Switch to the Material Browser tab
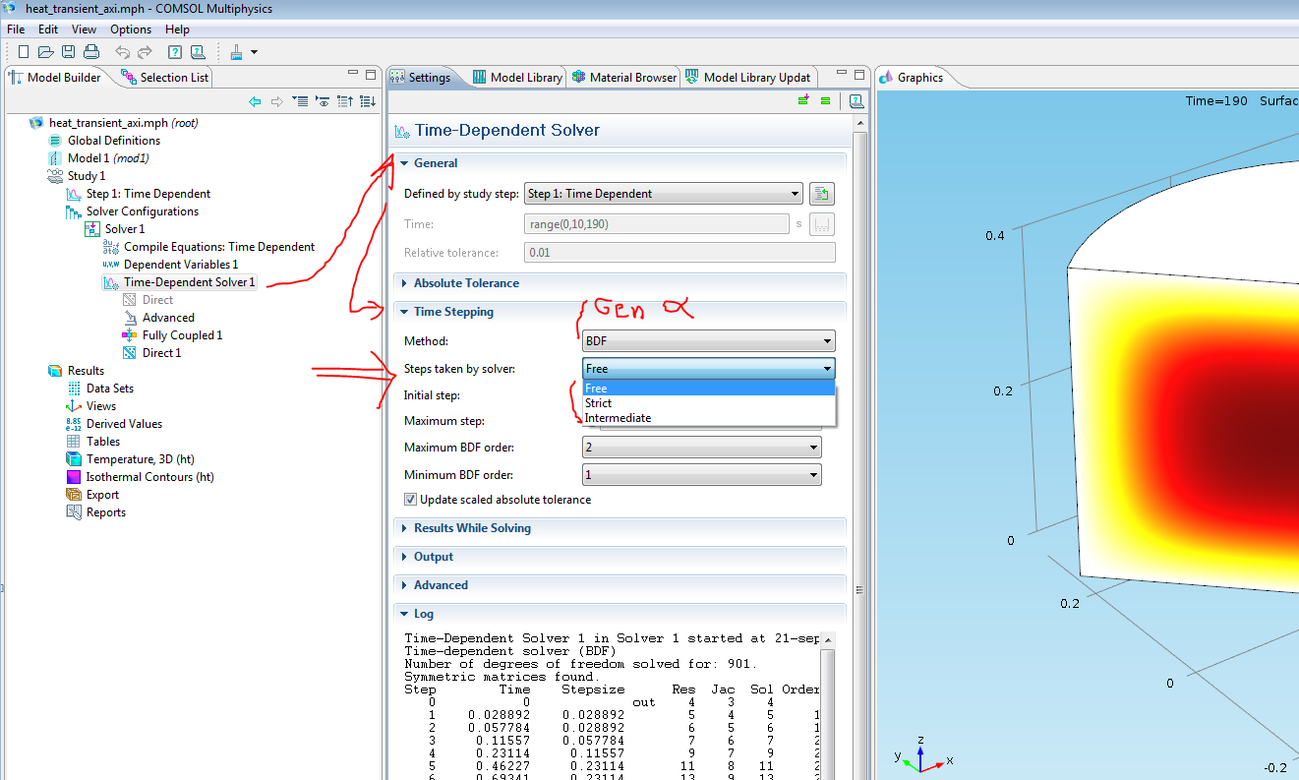 tap(624, 78)
